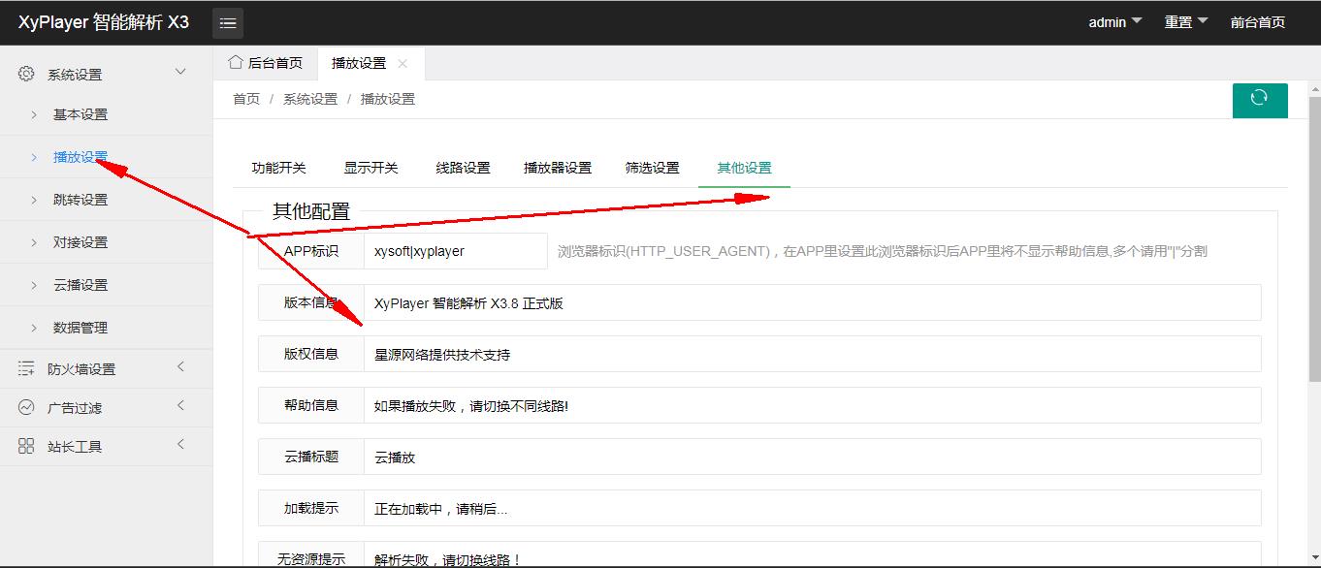Click the 云播标题 input field
Screen dimensions: 1321x568
[813, 457]
